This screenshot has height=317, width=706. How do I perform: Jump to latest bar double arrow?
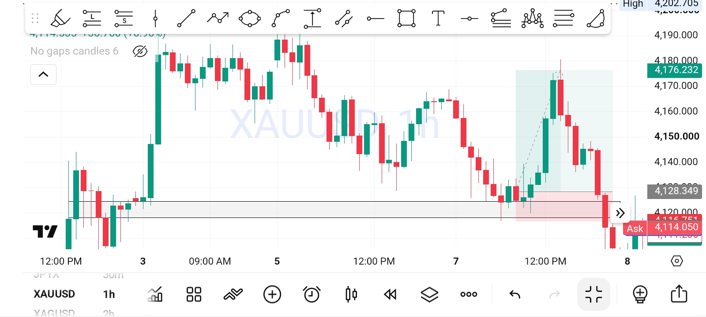click(620, 213)
